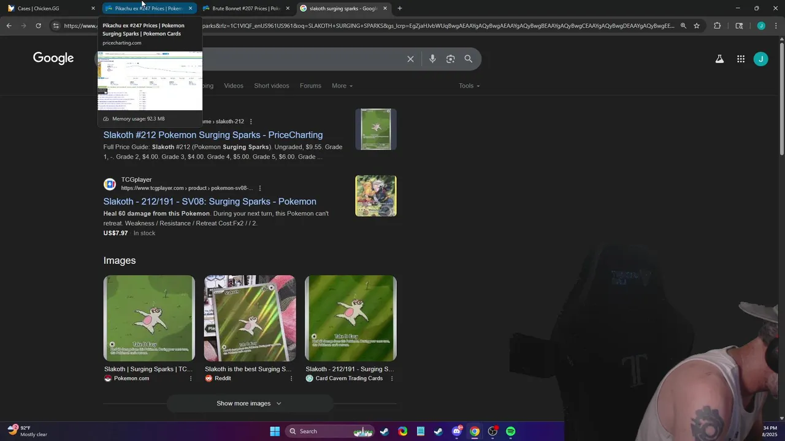785x441 pixels.
Task: View site information in address bar
Action: (56, 26)
